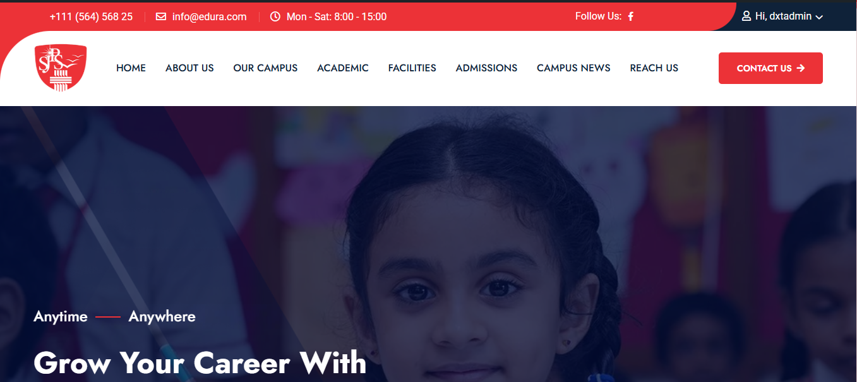Image resolution: width=857 pixels, height=382 pixels.
Task: View the CAMPUS NEWS section
Action: [573, 68]
